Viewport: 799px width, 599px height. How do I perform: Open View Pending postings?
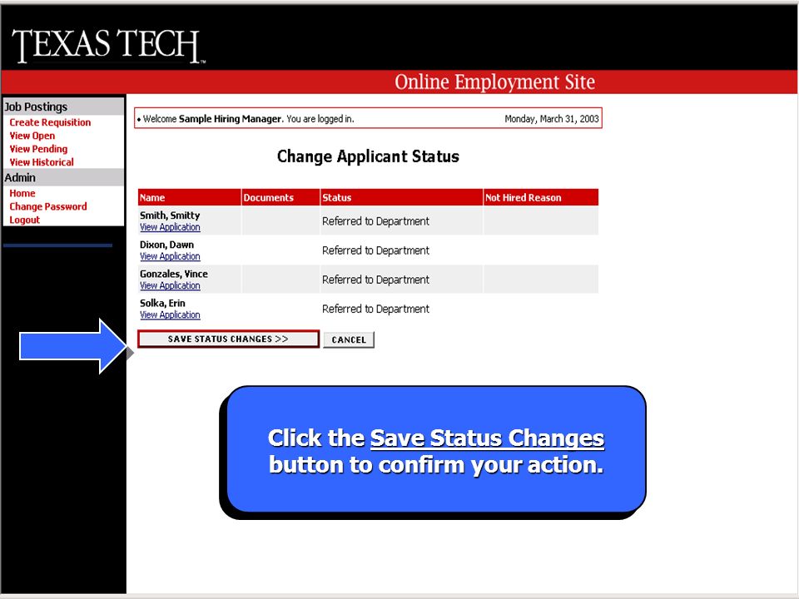point(38,149)
